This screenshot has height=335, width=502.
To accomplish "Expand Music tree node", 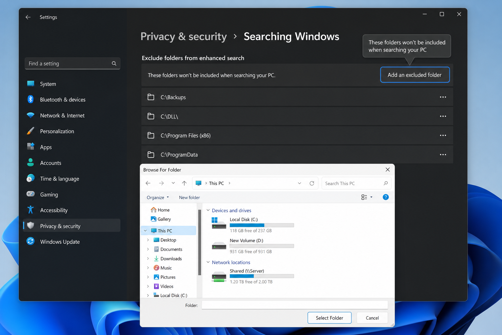I will click(x=148, y=268).
